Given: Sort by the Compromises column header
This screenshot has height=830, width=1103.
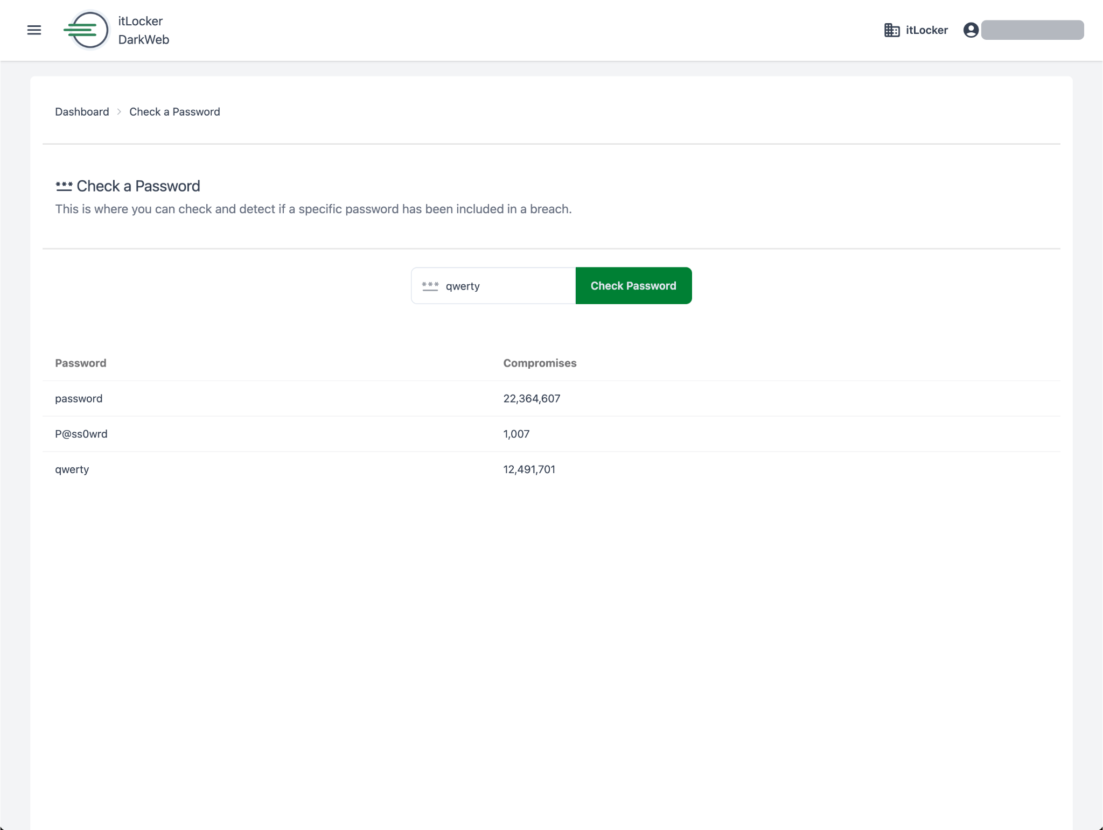Looking at the screenshot, I should (540, 363).
